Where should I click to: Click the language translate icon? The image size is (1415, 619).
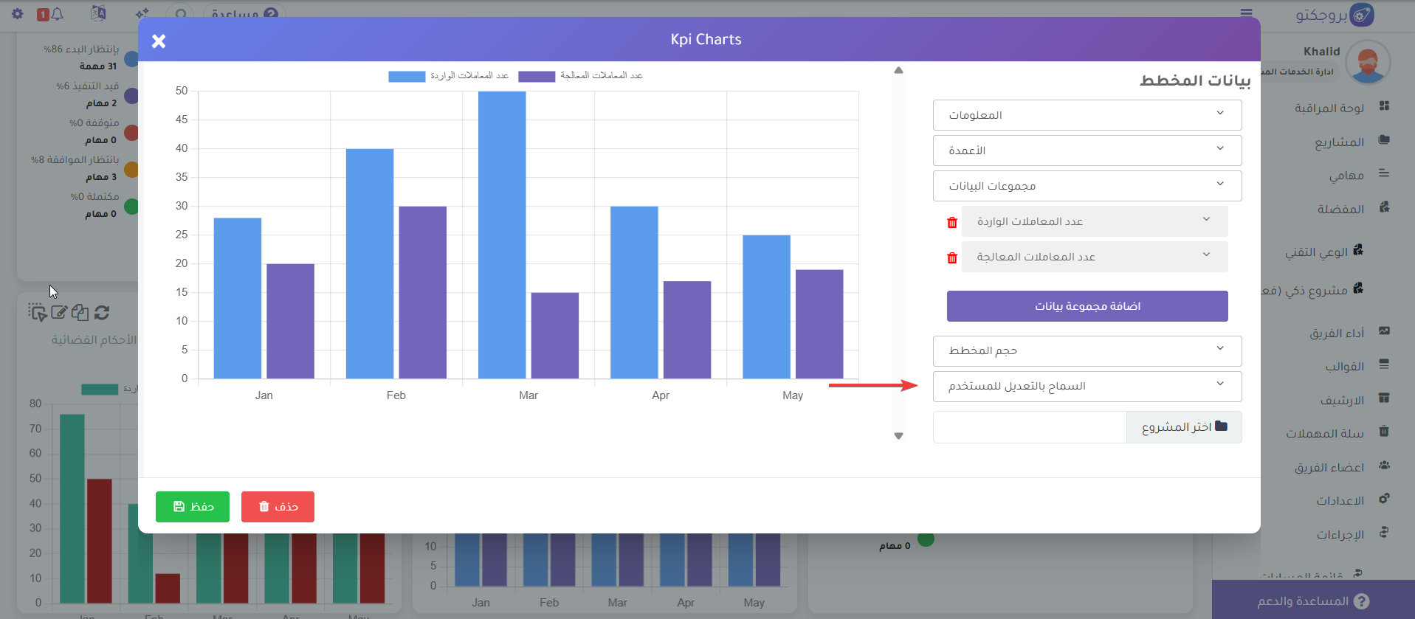(x=98, y=13)
